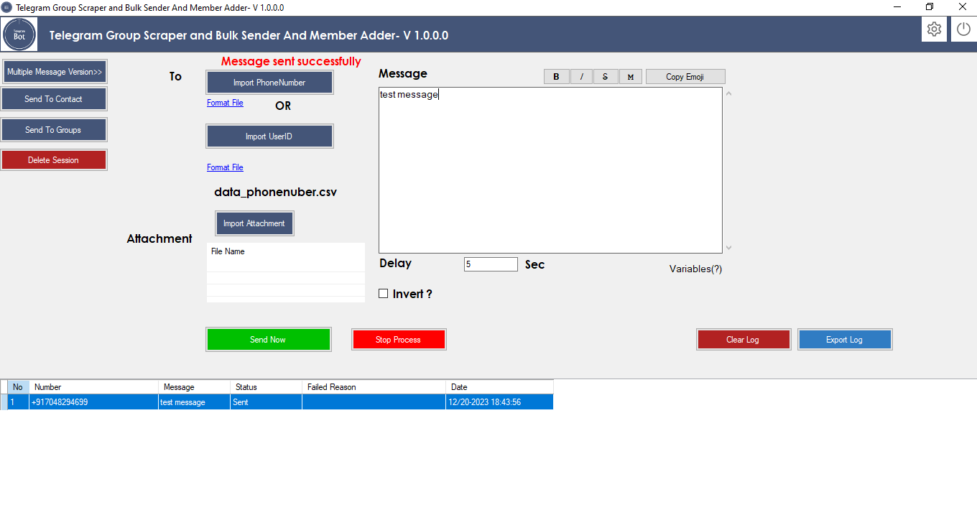The height and width of the screenshot is (520, 977).
Task: Stop the sending process
Action: (x=399, y=339)
